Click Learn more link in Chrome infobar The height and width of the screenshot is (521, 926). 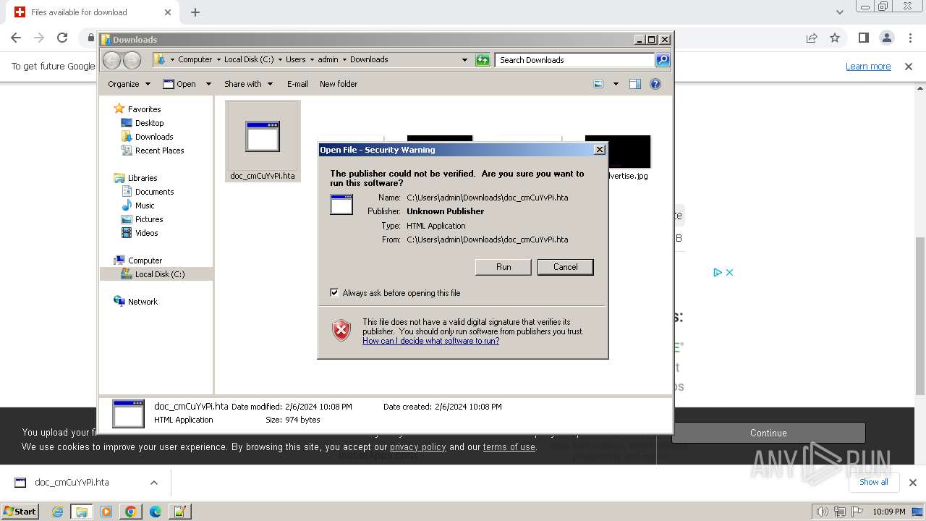point(868,67)
